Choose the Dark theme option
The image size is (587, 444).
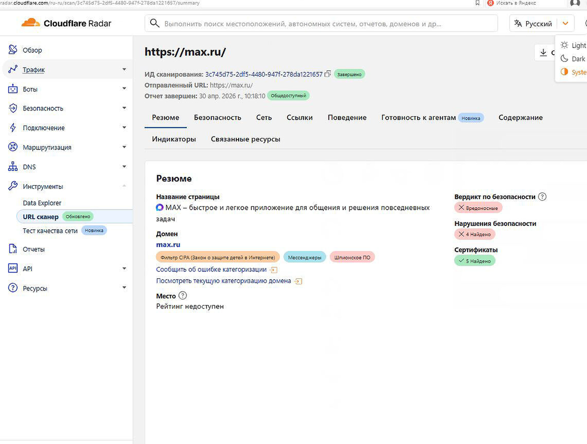pos(573,59)
